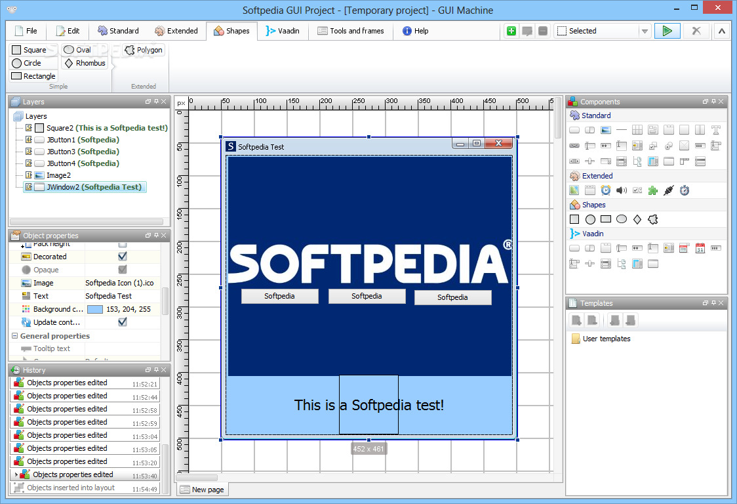
Task: Select the green puzzle piece component
Action: (x=653, y=190)
